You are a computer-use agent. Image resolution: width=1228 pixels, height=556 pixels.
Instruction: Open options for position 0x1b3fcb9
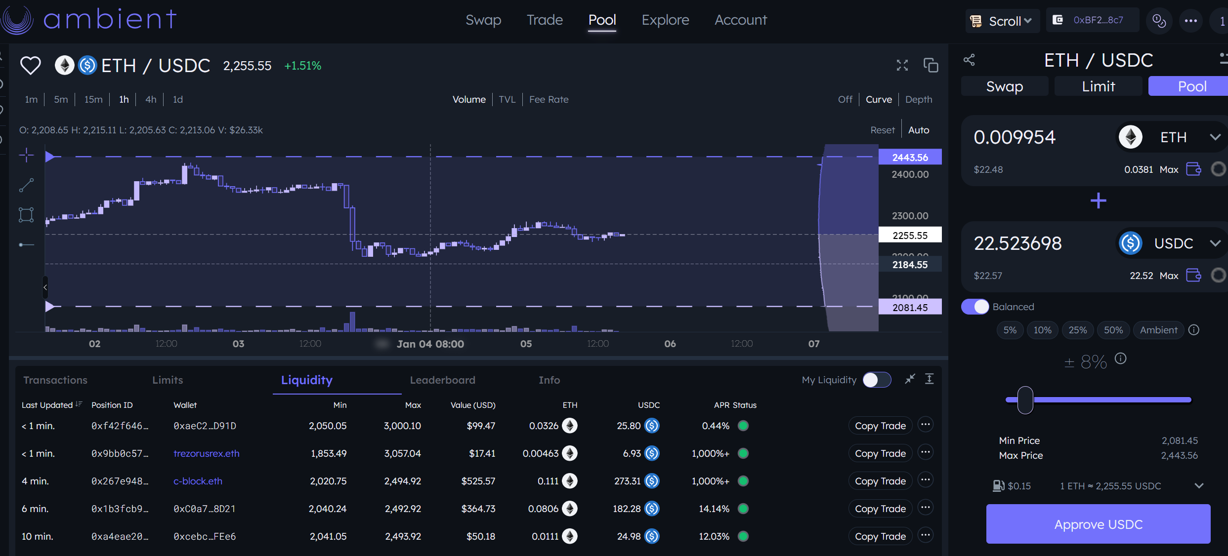[x=926, y=508]
